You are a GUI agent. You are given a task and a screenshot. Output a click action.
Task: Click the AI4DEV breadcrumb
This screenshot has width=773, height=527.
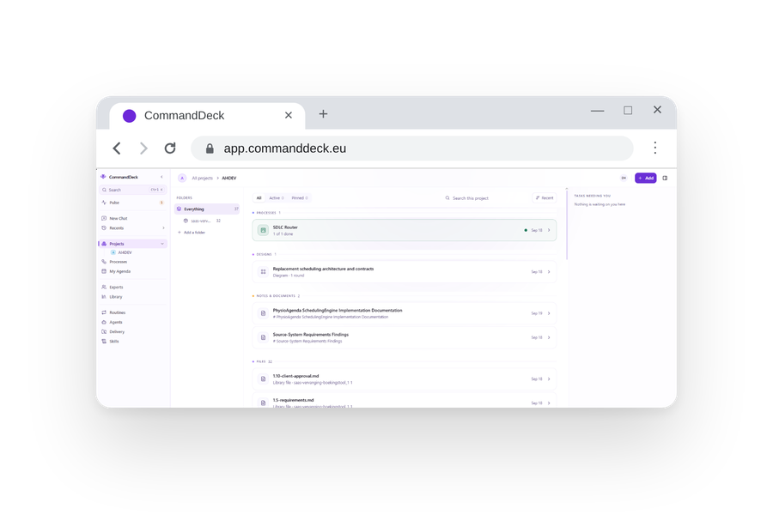(x=228, y=179)
